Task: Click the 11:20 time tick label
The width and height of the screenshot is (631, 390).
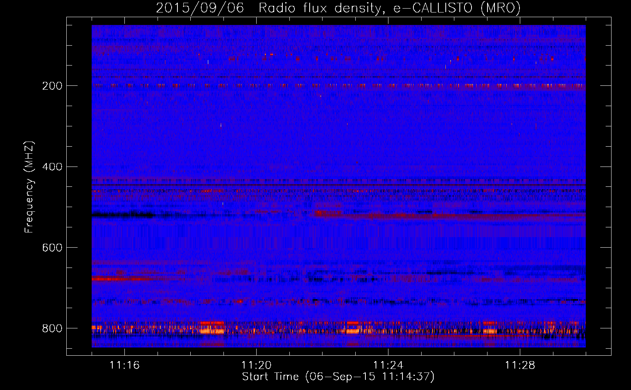Action: click(256, 365)
